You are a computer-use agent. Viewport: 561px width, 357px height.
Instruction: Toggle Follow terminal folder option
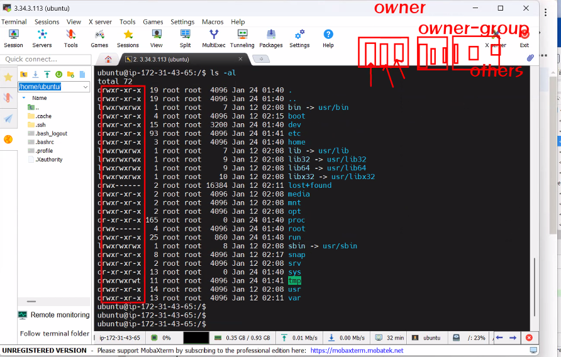pos(55,333)
